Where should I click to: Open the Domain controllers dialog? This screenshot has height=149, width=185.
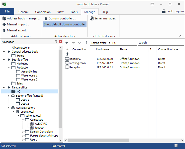(x=60, y=18)
